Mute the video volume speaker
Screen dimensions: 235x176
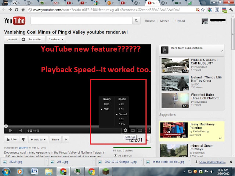pos(21,131)
